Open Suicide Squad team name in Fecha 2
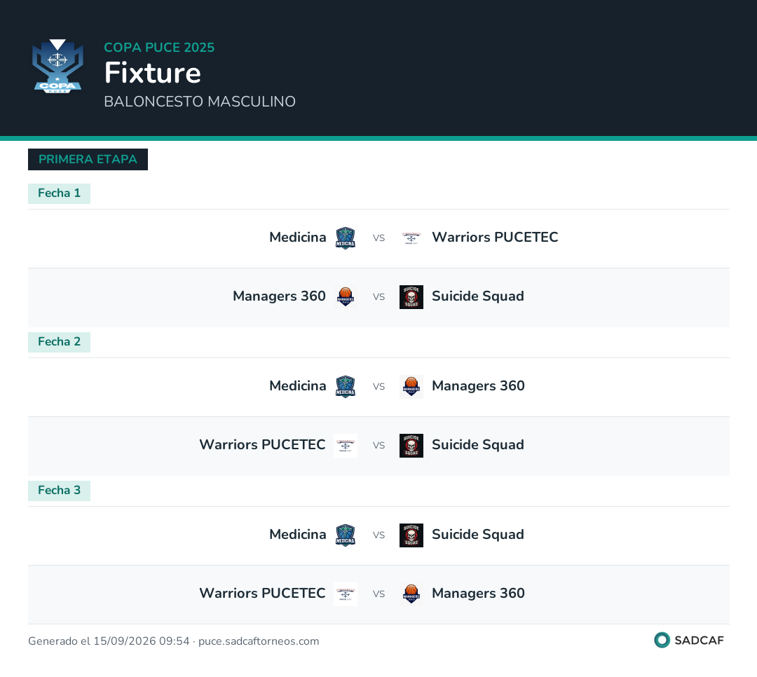The image size is (757, 677). [x=478, y=445]
